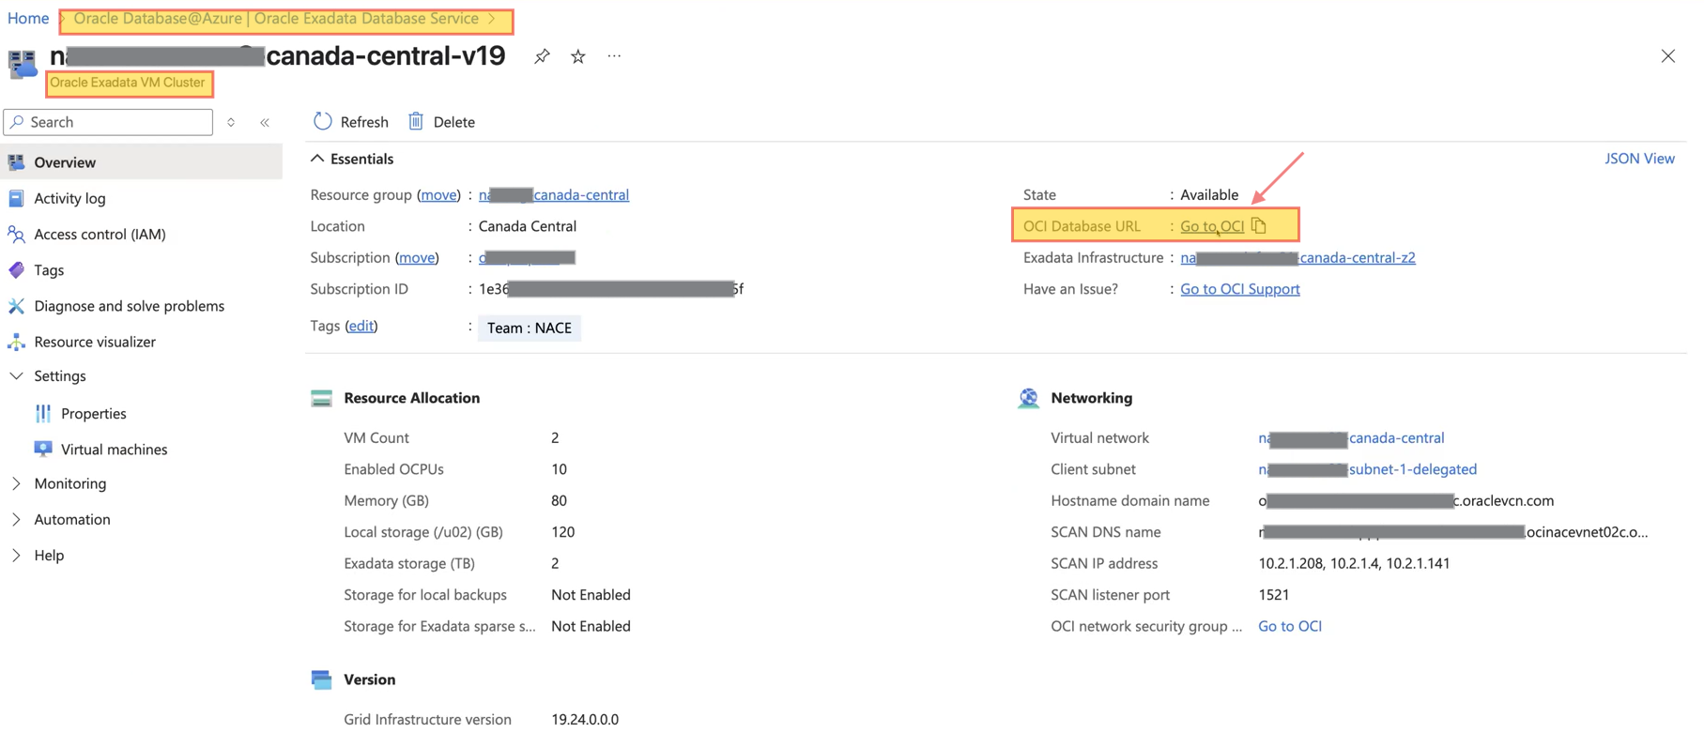Expand the Monitoring menu group

click(16, 483)
